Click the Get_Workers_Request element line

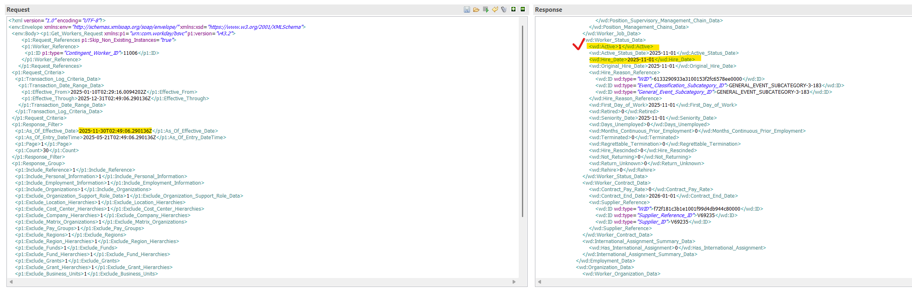(123, 33)
